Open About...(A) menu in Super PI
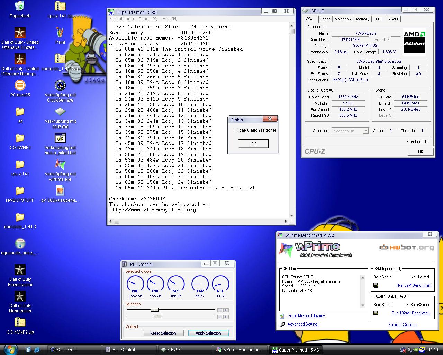Image resolution: width=443 pixels, height=355 pixels. pyautogui.click(x=148, y=19)
